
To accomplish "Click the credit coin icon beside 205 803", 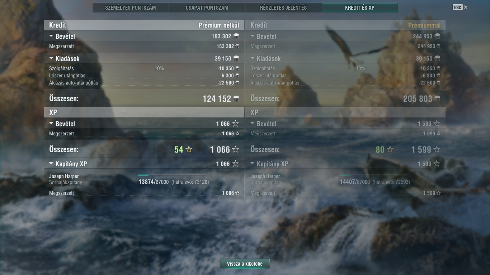I will [437, 98].
